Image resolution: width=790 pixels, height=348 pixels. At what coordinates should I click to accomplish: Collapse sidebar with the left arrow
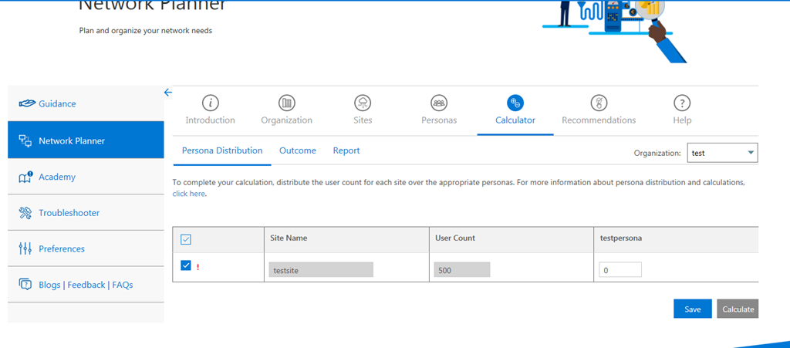tap(168, 93)
